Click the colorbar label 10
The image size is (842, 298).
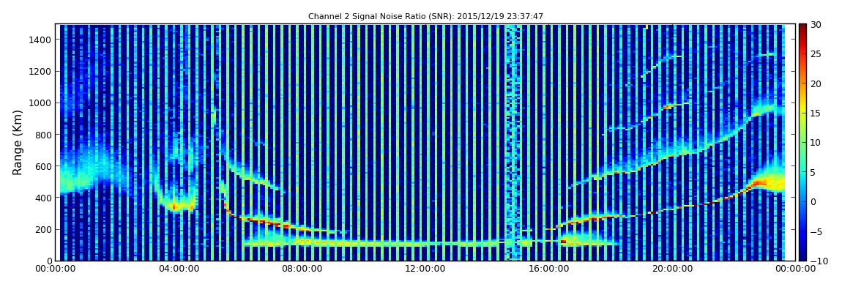pos(816,143)
